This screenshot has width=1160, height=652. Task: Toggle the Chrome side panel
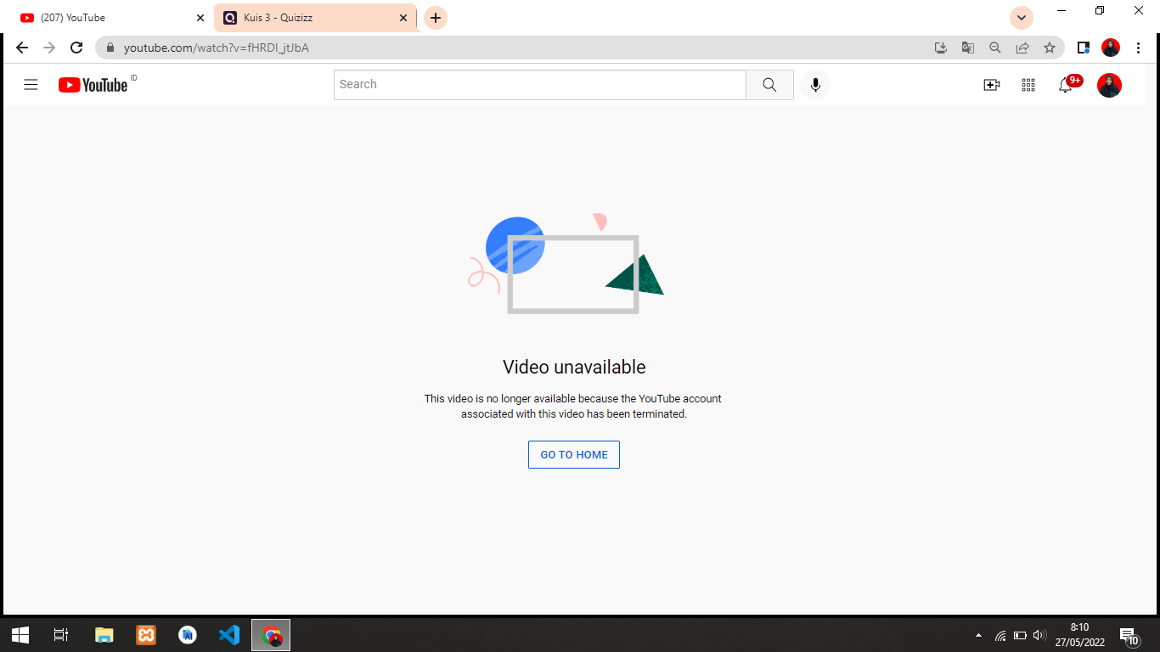[1083, 48]
